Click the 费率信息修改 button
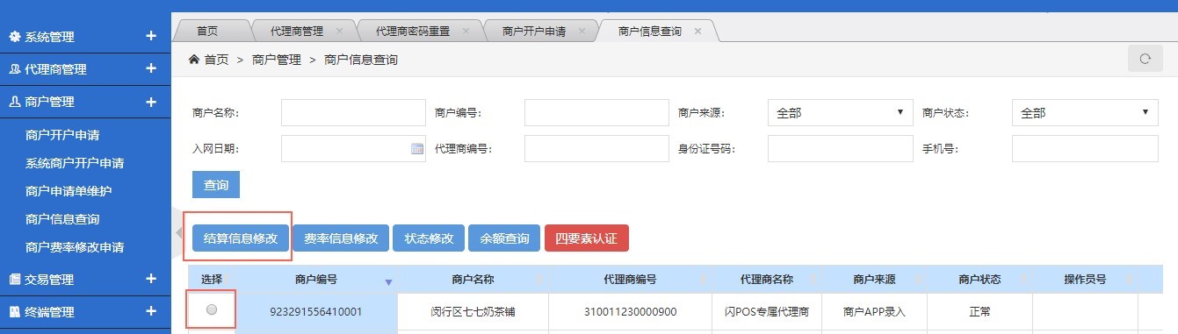The width and height of the screenshot is (1178, 334). click(341, 238)
